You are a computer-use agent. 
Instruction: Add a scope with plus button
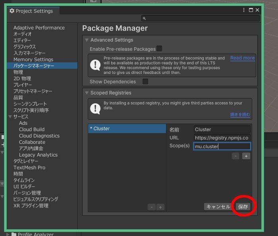(x=246, y=156)
